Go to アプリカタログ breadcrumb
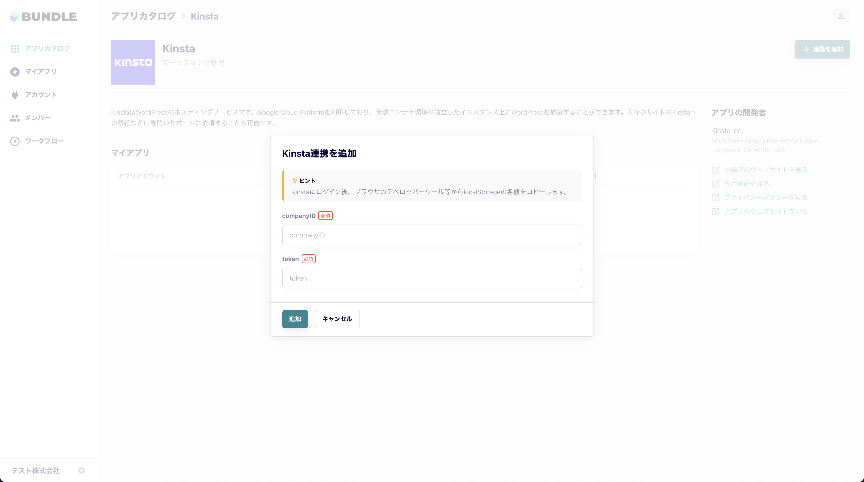 click(143, 16)
